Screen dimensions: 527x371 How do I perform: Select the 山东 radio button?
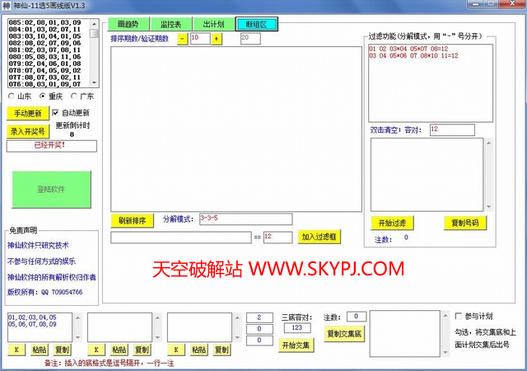click(x=12, y=96)
